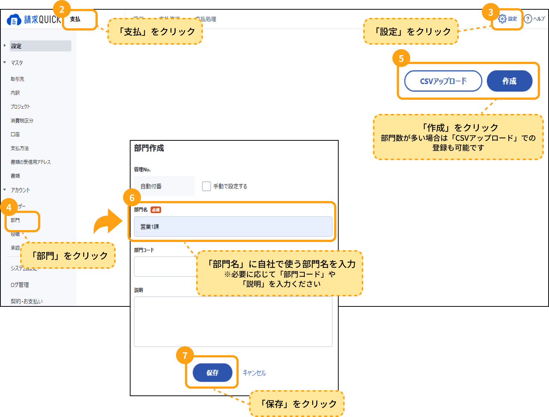
Task: Click the 部門名 input field
Action: [233, 226]
